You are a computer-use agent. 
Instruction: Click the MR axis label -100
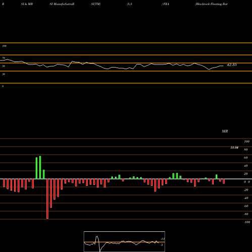(x=247, y=222)
